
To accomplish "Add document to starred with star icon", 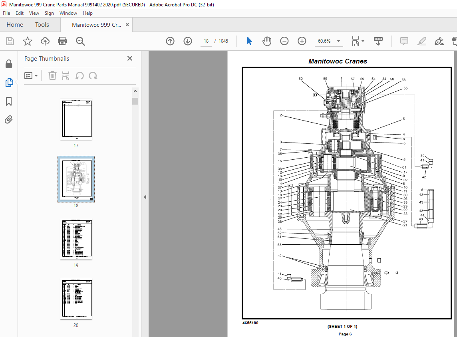I will [x=28, y=41].
